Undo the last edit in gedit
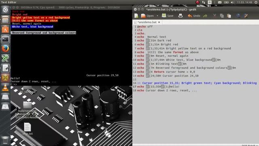Screen dimensions: 259x146 point(194,16)
